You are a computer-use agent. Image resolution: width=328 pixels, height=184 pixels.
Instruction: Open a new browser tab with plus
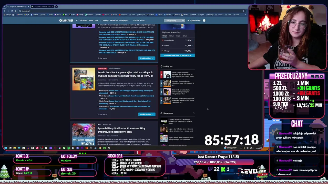click(56, 7)
